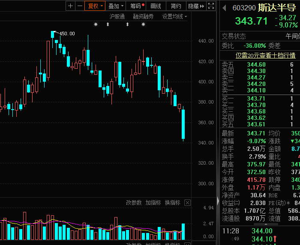Viewport: 300px width, 245px height.
Task: Click the panel collapse handle beside the quote panel
Action: (218, 201)
